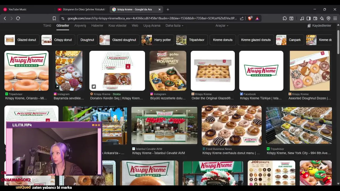Open the İstanbul Cevahir AVM kiosk image
This screenshot has width=340, height=191.
[164, 125]
